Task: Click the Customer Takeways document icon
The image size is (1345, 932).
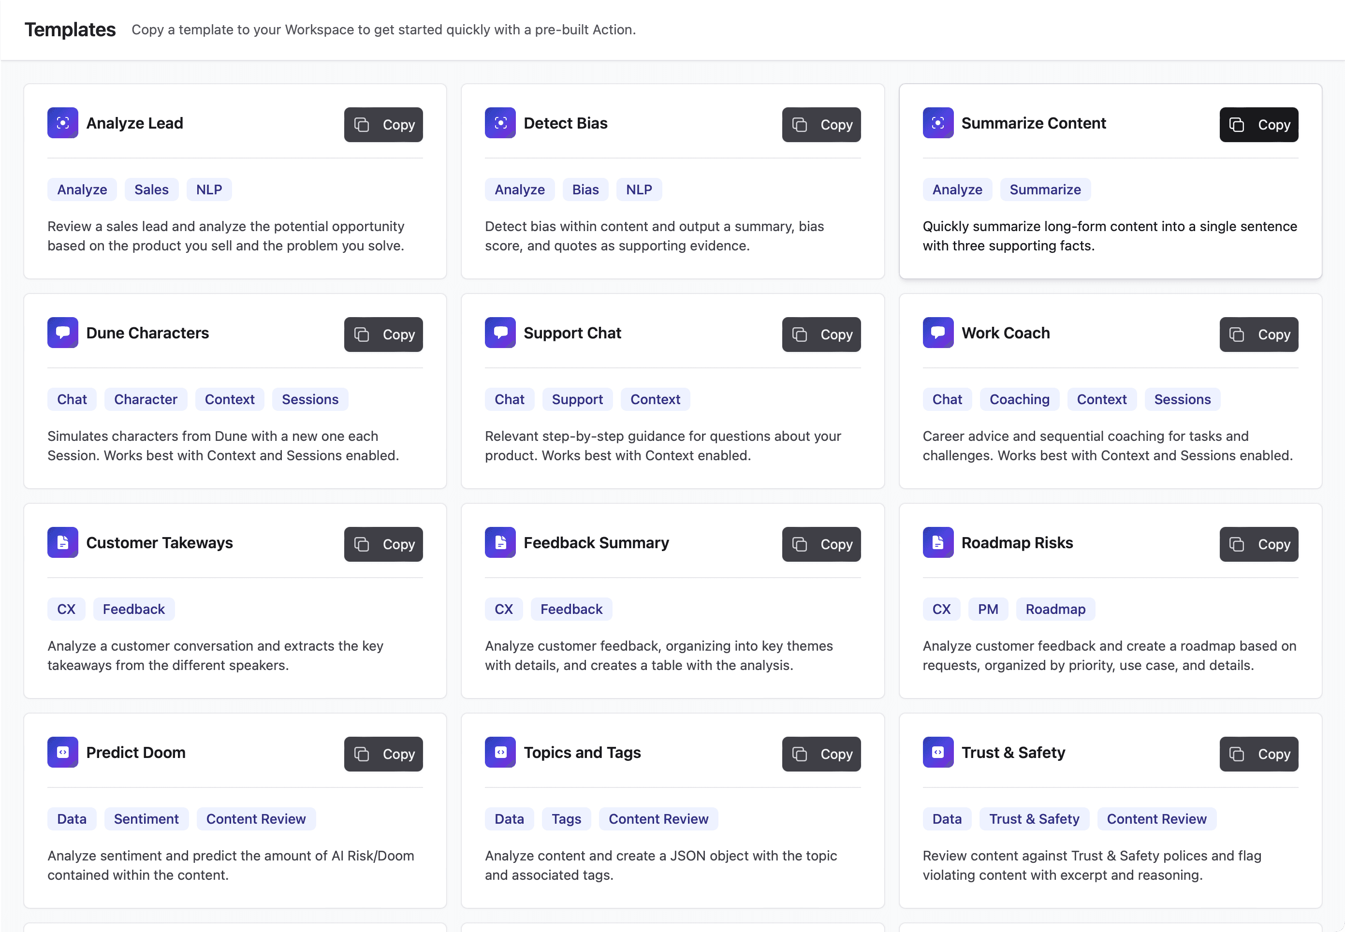Action: pos(62,542)
